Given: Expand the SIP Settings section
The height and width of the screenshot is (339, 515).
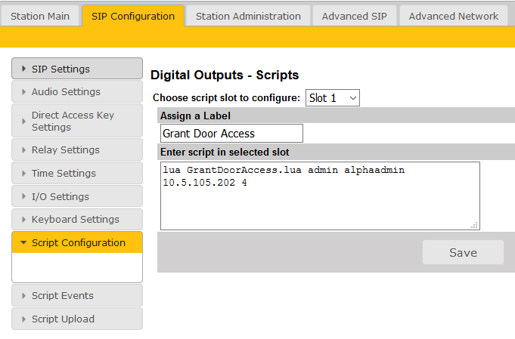Looking at the screenshot, I should point(77,69).
